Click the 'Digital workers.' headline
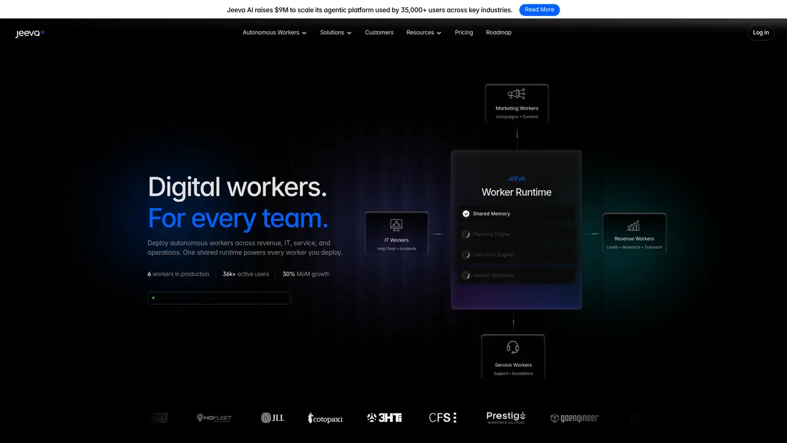 tap(237, 187)
